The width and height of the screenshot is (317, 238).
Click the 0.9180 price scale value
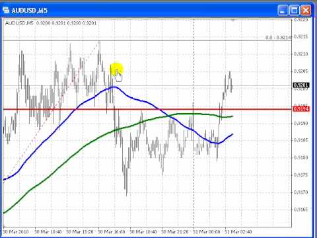[300, 158]
